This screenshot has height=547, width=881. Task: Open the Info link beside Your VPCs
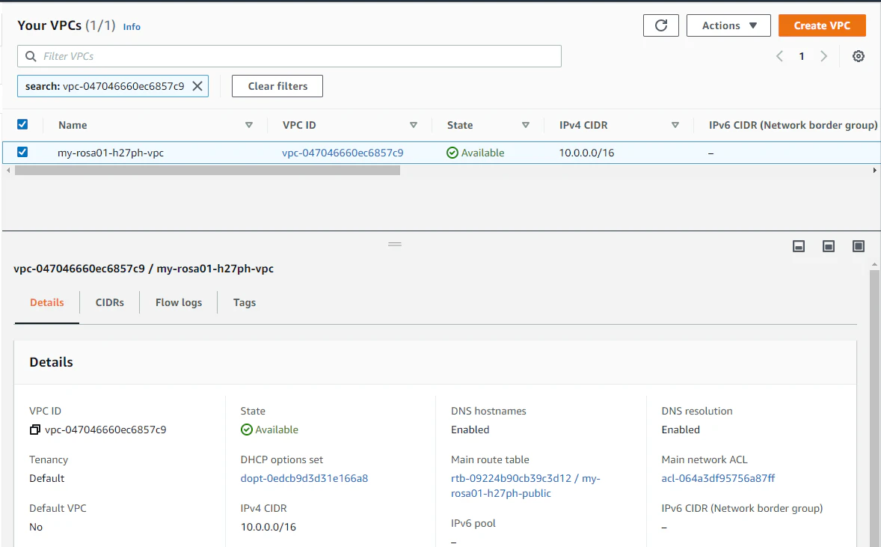click(132, 26)
